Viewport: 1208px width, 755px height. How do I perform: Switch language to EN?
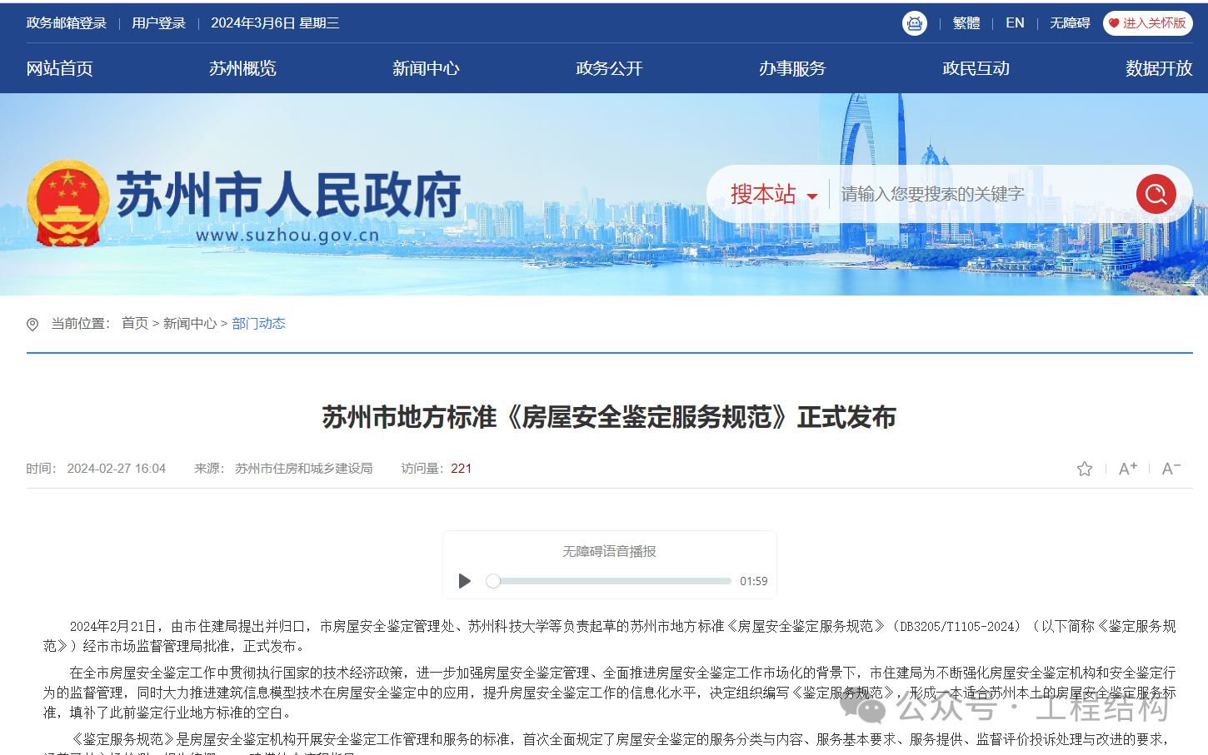(1014, 23)
